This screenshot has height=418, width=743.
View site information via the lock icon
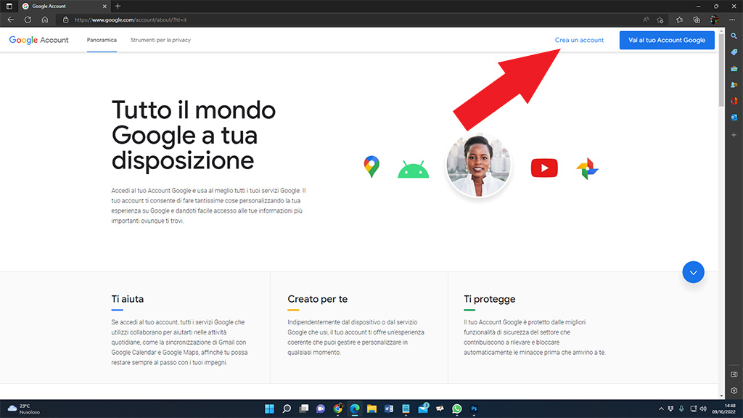click(x=66, y=20)
